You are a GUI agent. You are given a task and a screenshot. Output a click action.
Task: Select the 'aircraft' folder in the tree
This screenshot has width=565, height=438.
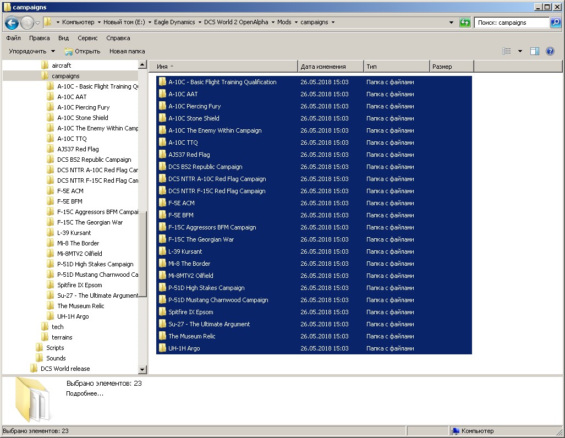[x=61, y=65]
